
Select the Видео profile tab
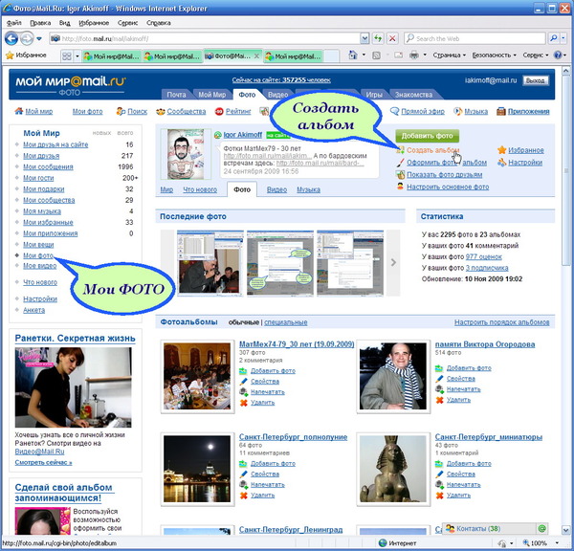tap(276, 189)
